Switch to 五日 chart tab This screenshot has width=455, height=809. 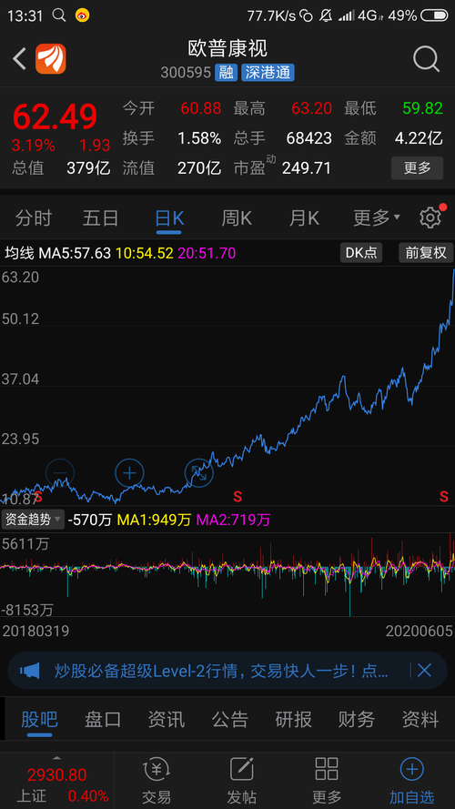pyautogui.click(x=101, y=218)
